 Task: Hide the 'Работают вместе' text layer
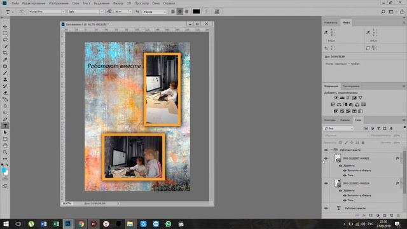(x=326, y=208)
